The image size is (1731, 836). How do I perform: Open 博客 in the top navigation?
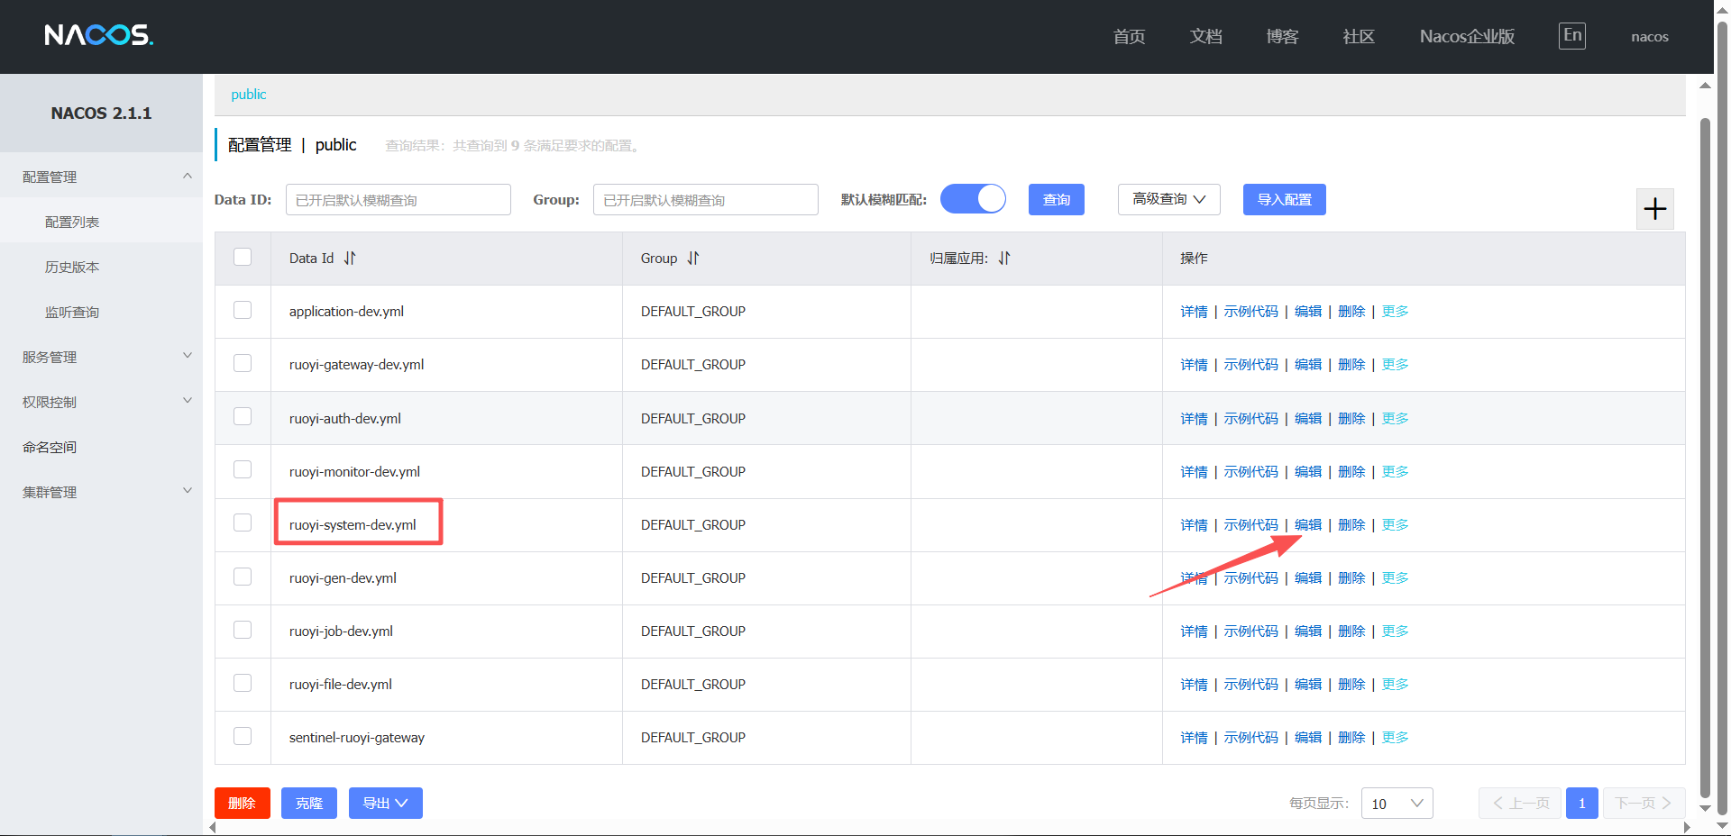click(x=1282, y=37)
